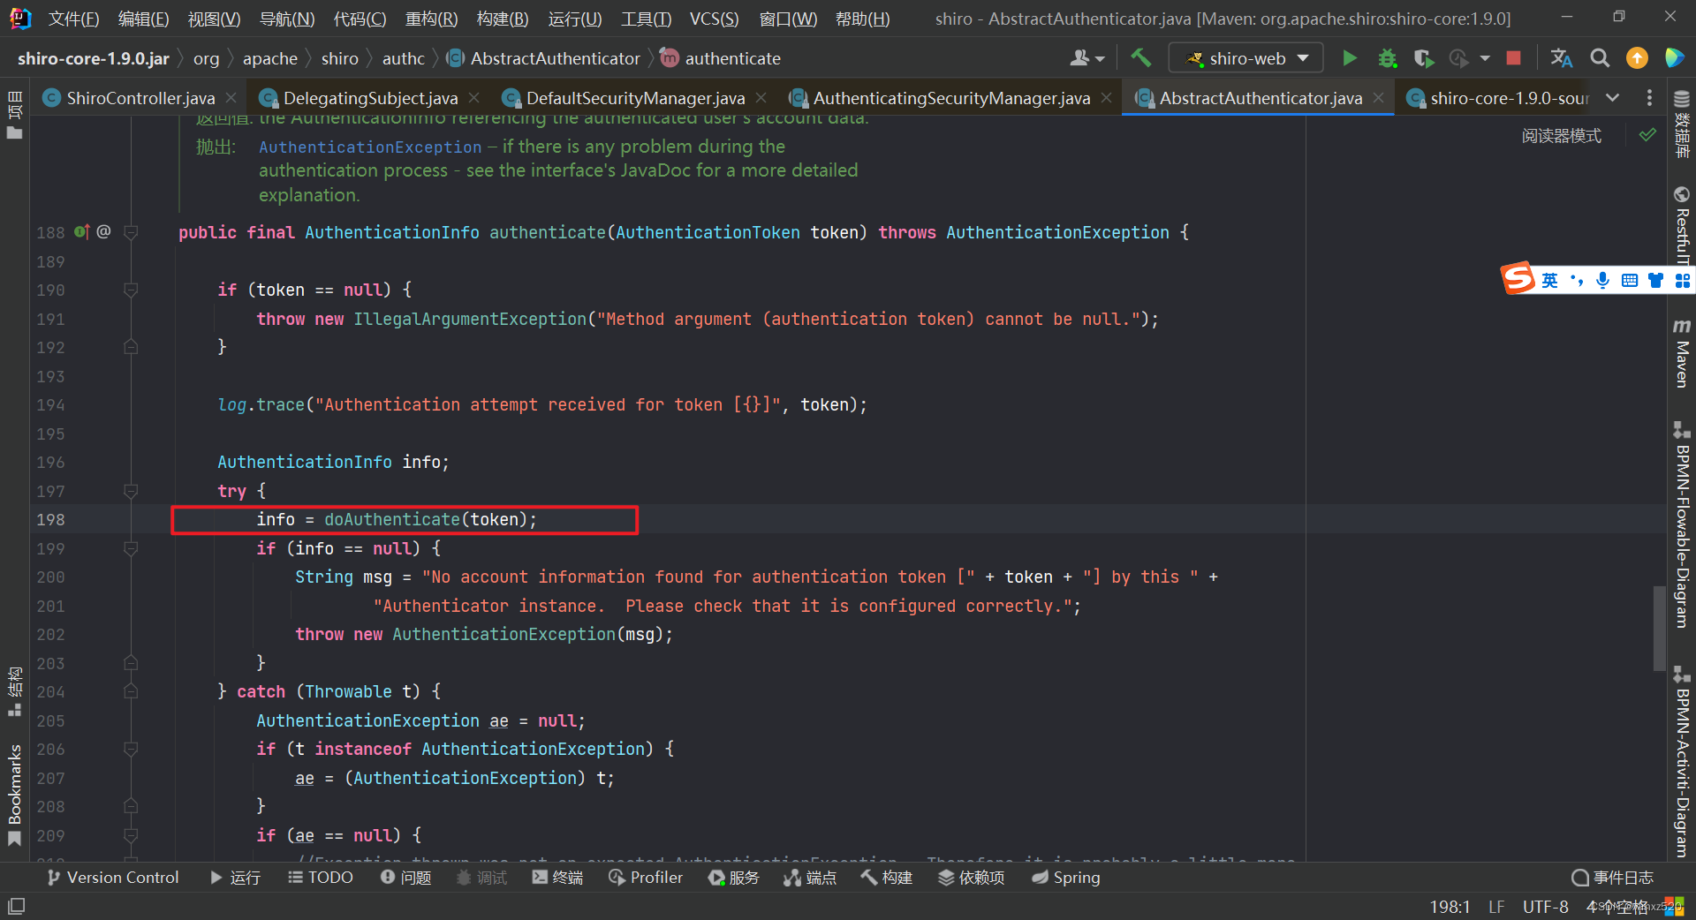1696x920 pixels.
Task: Collapse the if info null fold line 199
Action: point(131,548)
